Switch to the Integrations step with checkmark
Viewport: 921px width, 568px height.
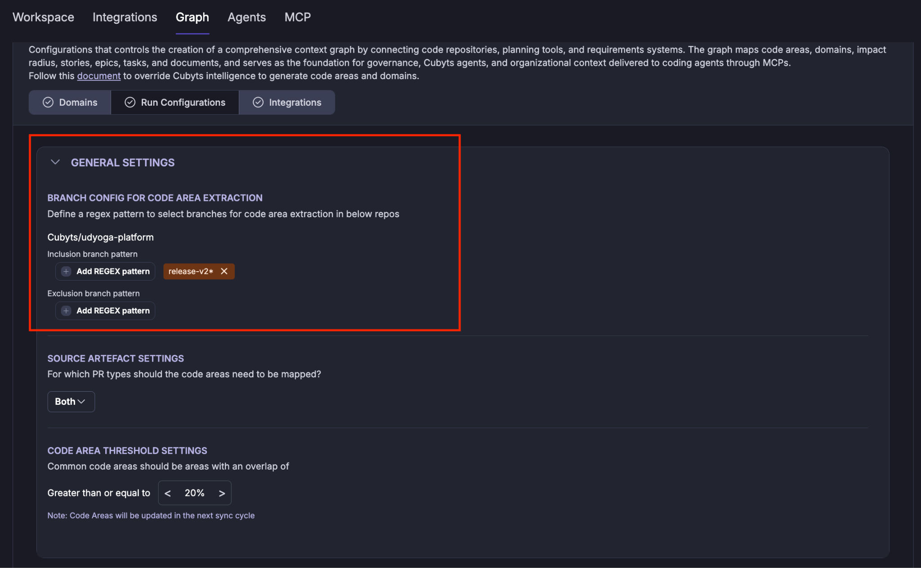pyautogui.click(x=286, y=102)
